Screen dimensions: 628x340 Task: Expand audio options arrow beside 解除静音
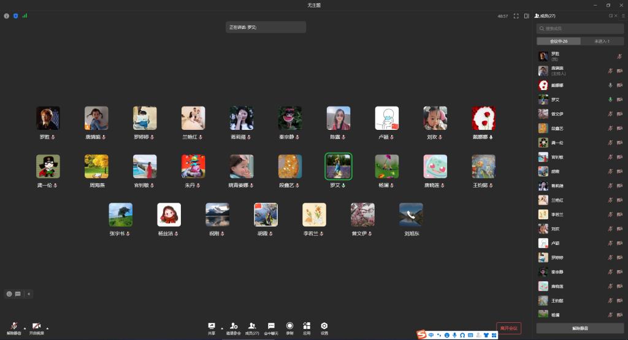point(25,328)
